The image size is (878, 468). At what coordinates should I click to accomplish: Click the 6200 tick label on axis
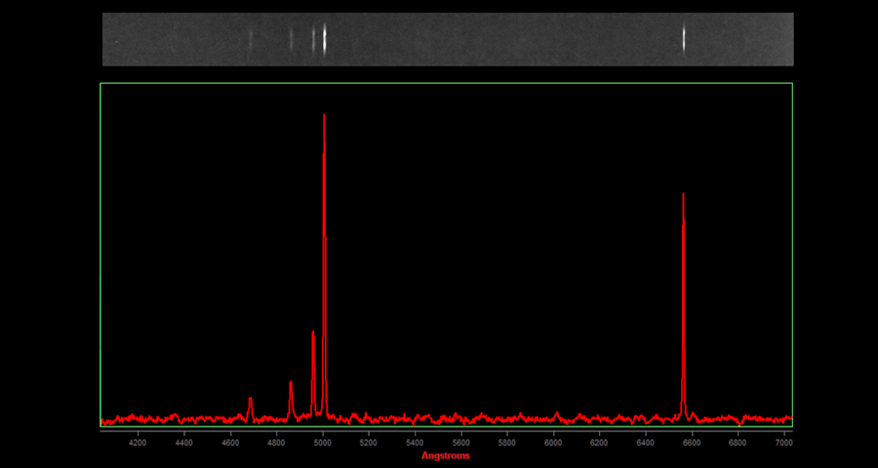(x=599, y=443)
